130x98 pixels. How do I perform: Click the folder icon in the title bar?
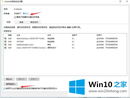point(2,1)
